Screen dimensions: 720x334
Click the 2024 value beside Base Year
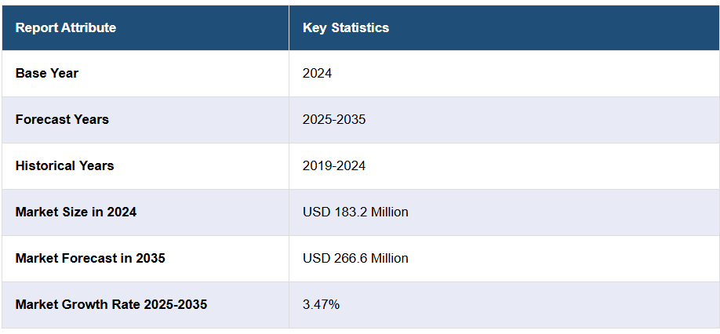pos(318,74)
